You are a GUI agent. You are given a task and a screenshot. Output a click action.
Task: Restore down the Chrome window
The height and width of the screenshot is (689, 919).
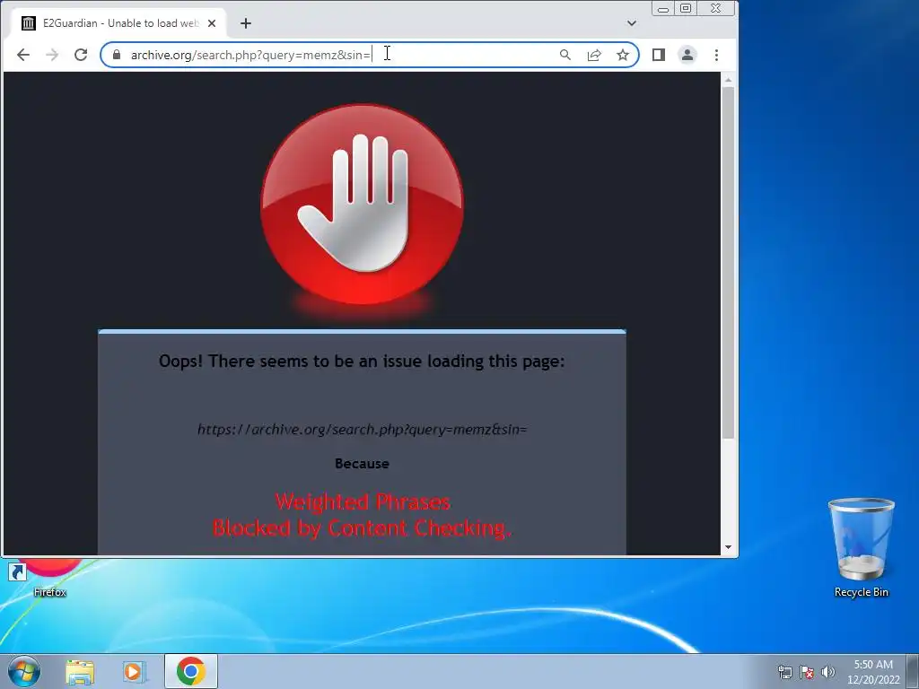pos(686,9)
